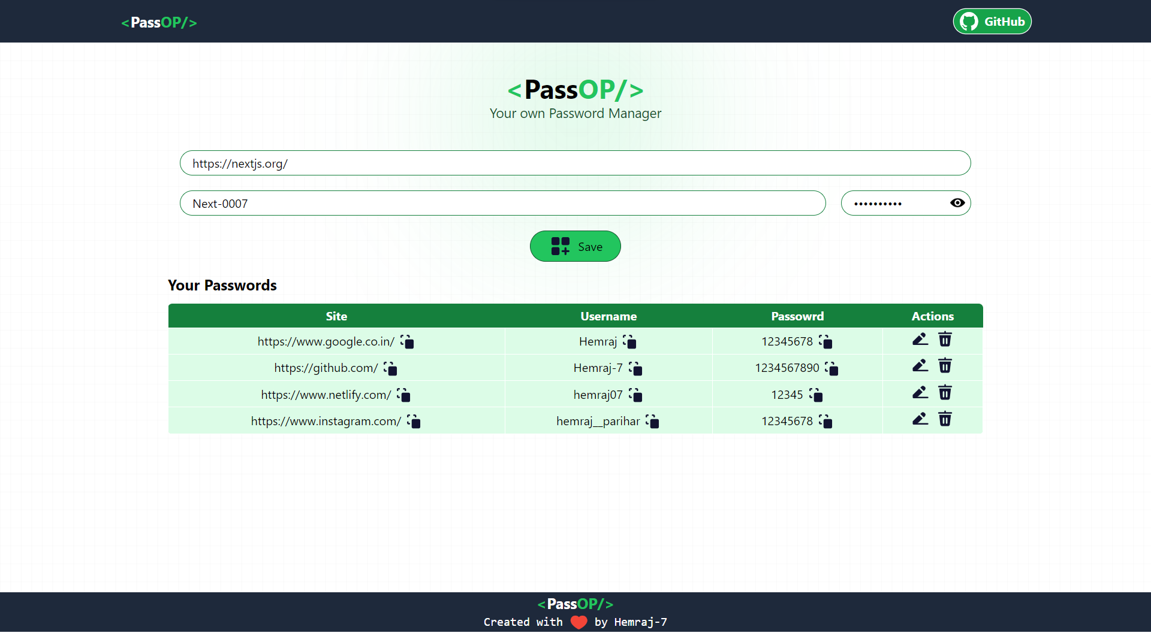The image size is (1151, 633).
Task: Copy the password 12345 for netlify
Action: pyautogui.click(x=816, y=395)
